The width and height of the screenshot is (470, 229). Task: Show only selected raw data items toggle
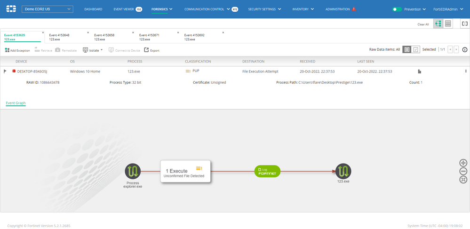(415, 50)
